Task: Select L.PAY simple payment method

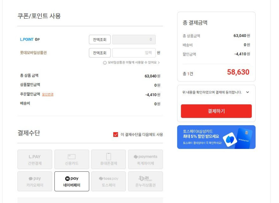Action: pos(35,159)
